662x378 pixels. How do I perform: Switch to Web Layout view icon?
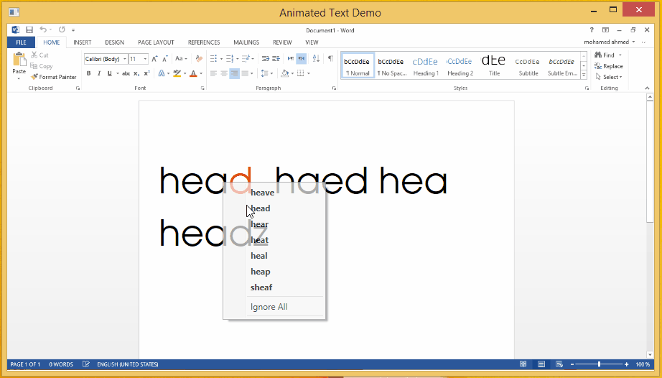559,364
